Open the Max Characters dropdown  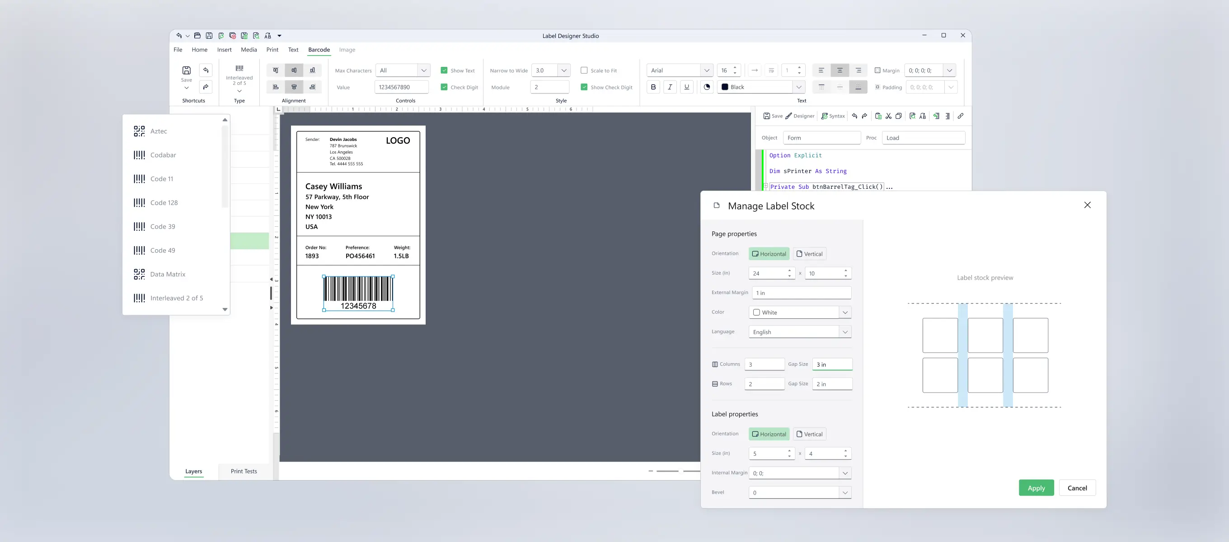click(424, 70)
